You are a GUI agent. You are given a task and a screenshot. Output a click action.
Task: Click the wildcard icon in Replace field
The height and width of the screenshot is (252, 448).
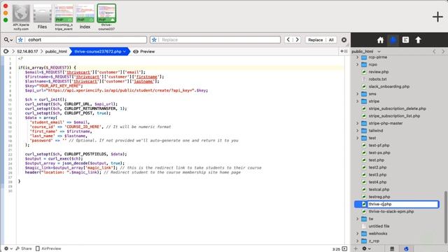tap(154, 40)
